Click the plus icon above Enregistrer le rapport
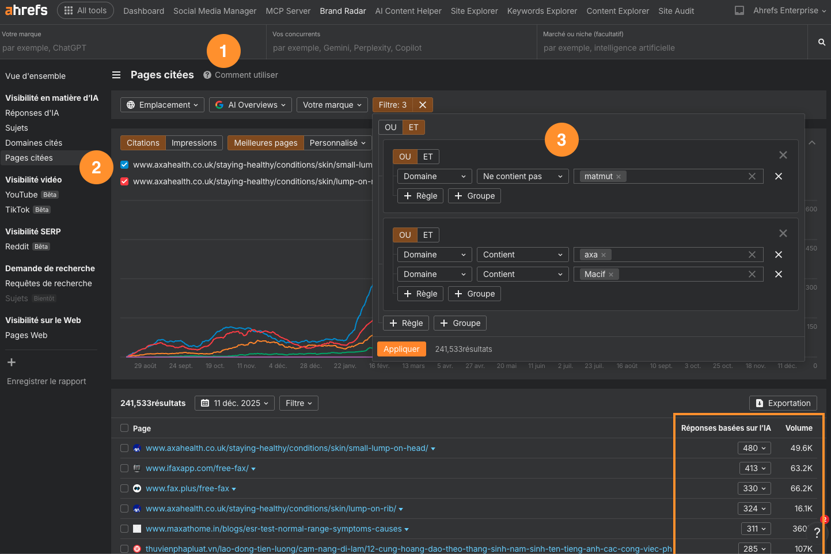 [x=12, y=362]
